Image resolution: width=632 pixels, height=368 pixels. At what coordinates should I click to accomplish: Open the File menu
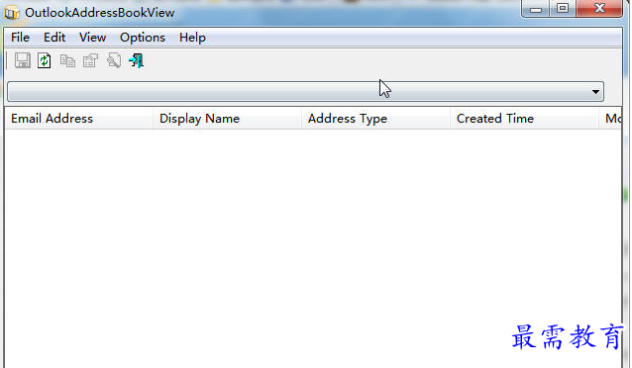pos(20,38)
